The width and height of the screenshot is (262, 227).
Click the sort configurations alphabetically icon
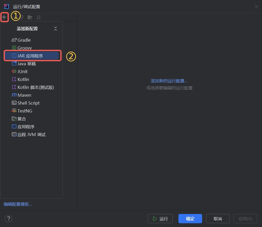38,17
